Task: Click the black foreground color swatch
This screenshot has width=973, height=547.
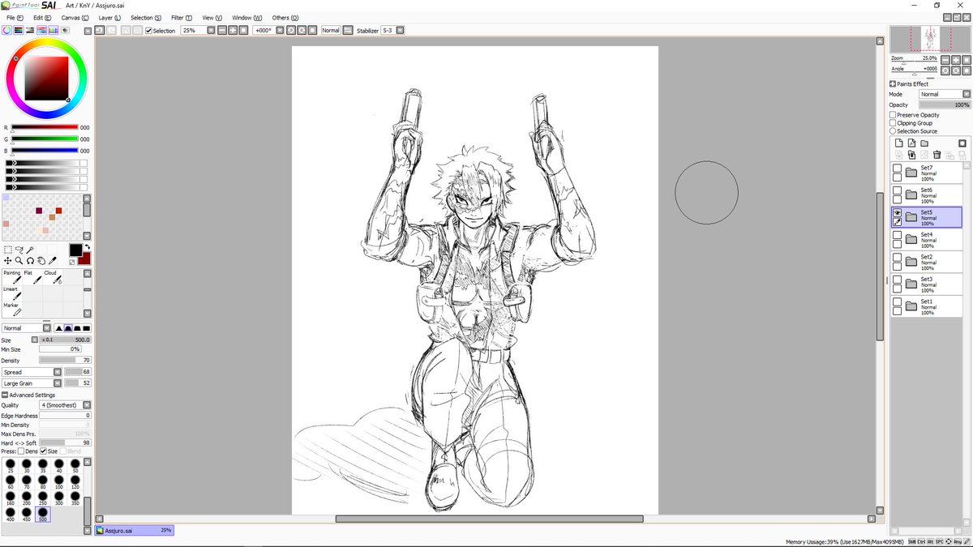Action: (x=75, y=250)
